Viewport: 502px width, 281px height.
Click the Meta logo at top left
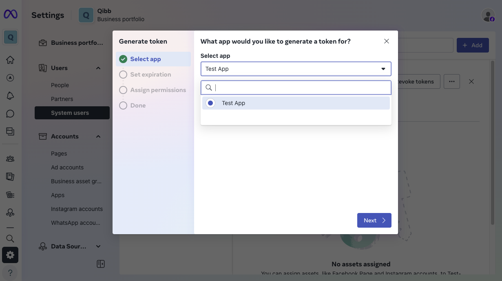coord(10,14)
